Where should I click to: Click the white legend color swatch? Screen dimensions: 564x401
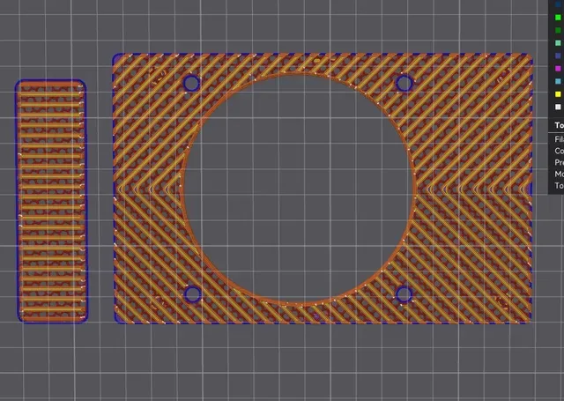(x=558, y=107)
